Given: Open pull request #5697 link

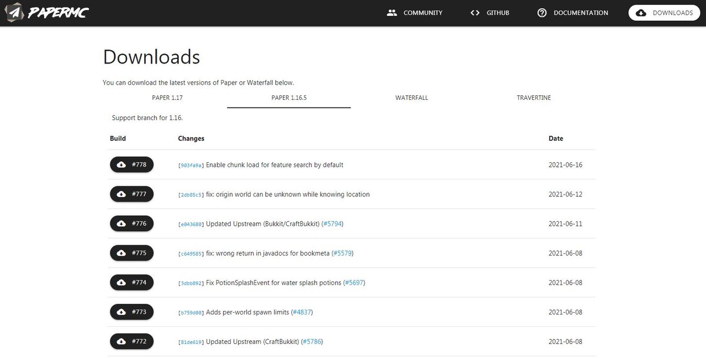Looking at the screenshot, I should tap(354, 282).
